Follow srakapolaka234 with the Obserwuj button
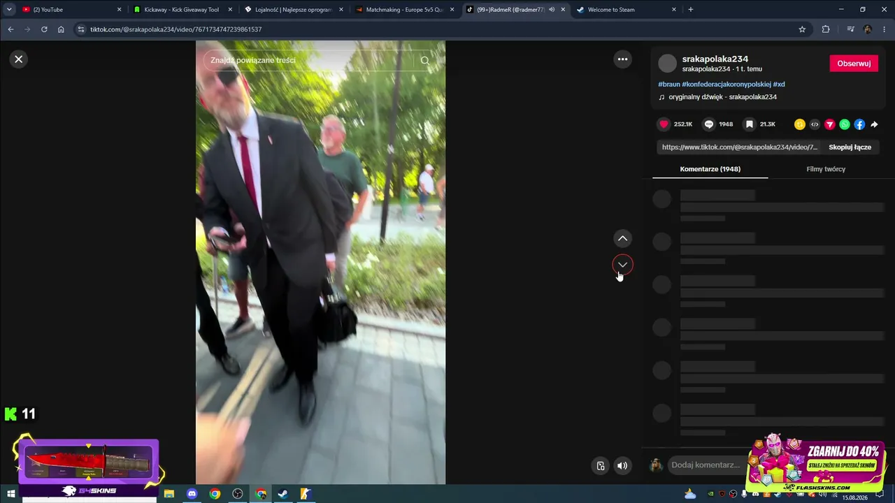This screenshot has height=503, width=895. 854,64
